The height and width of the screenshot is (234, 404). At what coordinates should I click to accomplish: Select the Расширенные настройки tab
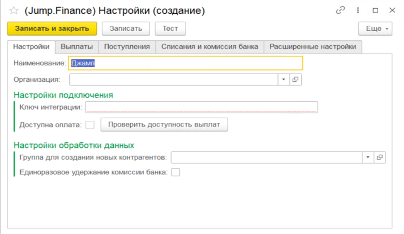click(312, 46)
